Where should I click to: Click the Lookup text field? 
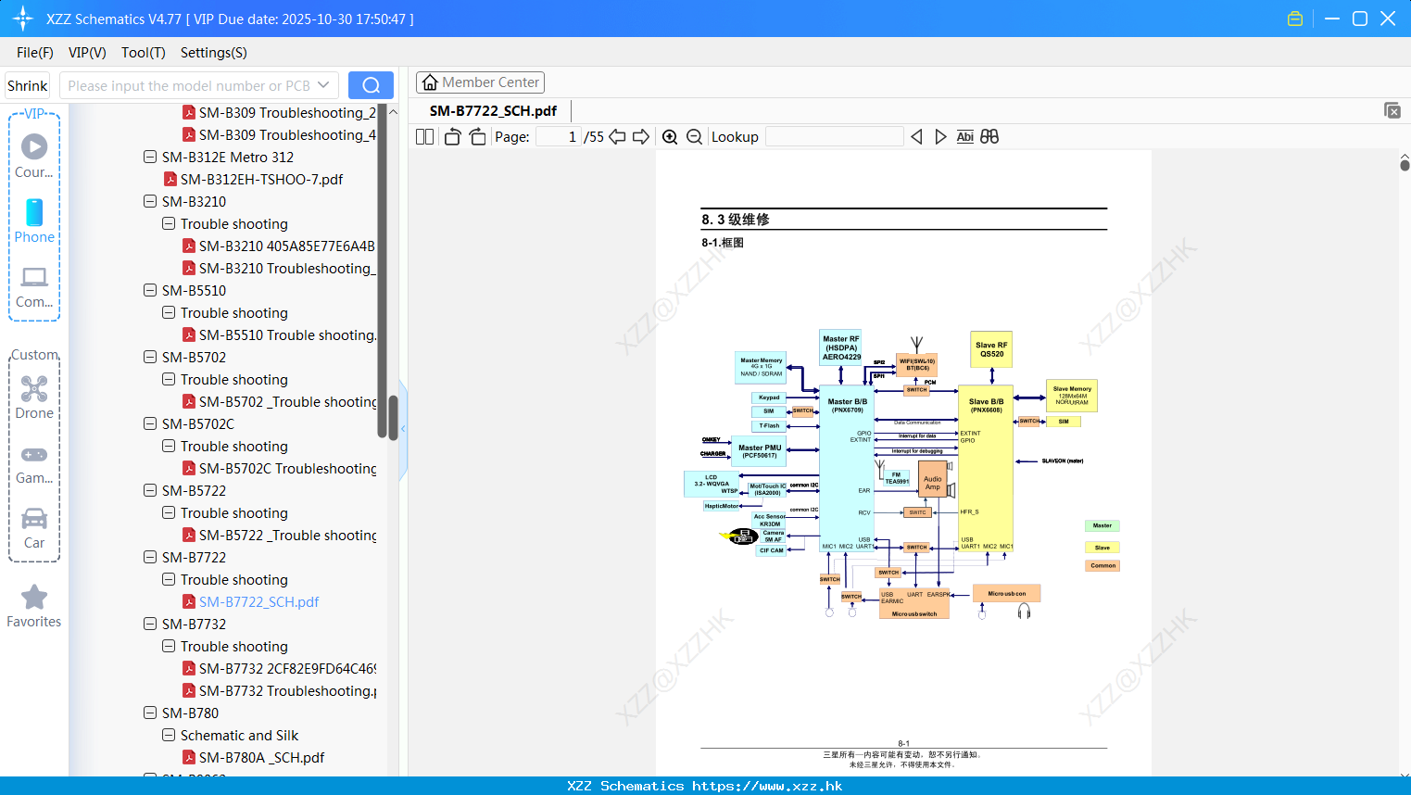[x=834, y=136]
